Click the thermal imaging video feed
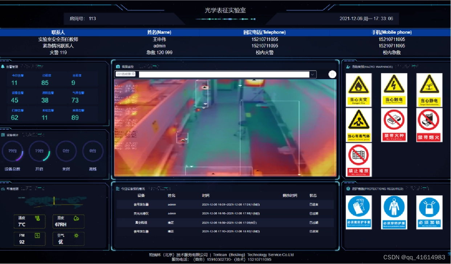This screenshot has height=264, width=451. click(x=225, y=128)
